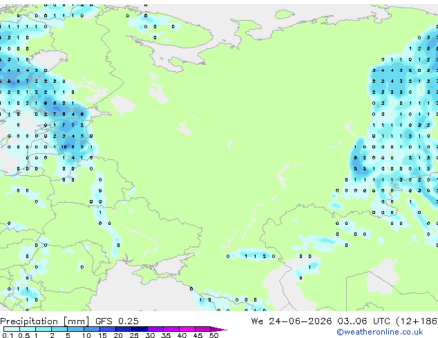Click the legend label '0.1'
This screenshot has width=438, height=338.
click(x=8, y=335)
